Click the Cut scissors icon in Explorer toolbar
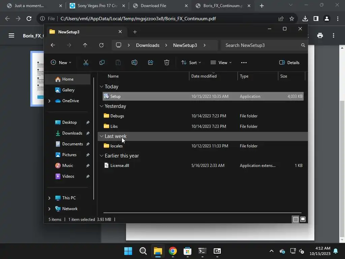The height and width of the screenshot is (259, 345). [86, 62]
